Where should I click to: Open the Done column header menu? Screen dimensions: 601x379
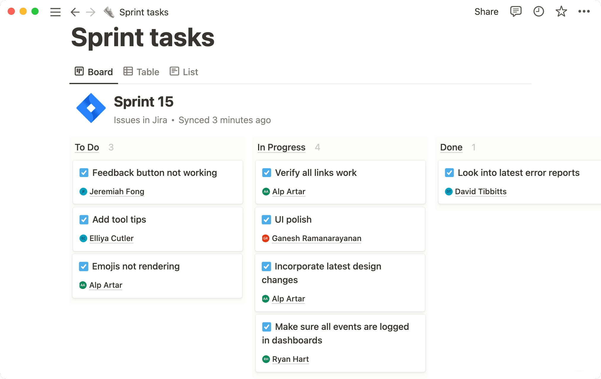tap(451, 147)
